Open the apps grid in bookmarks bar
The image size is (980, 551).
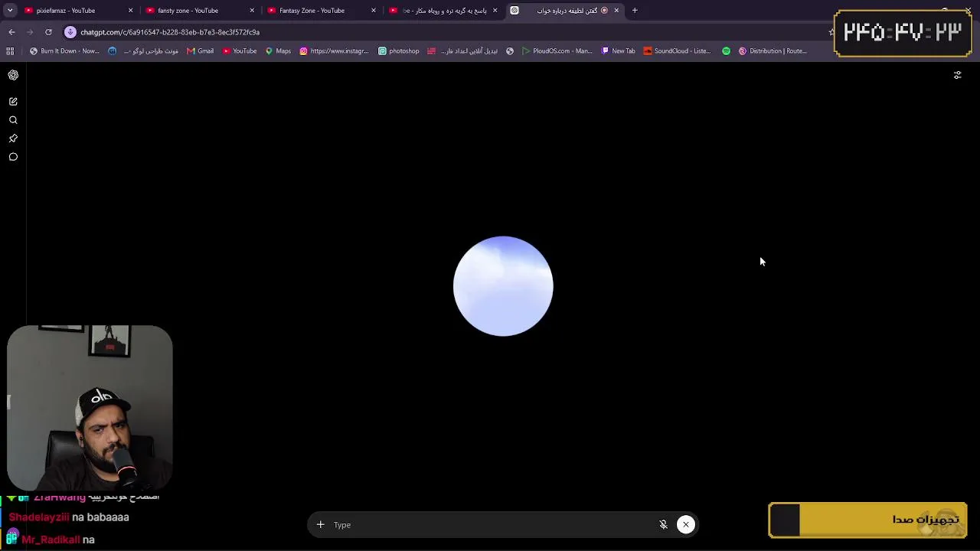10,51
